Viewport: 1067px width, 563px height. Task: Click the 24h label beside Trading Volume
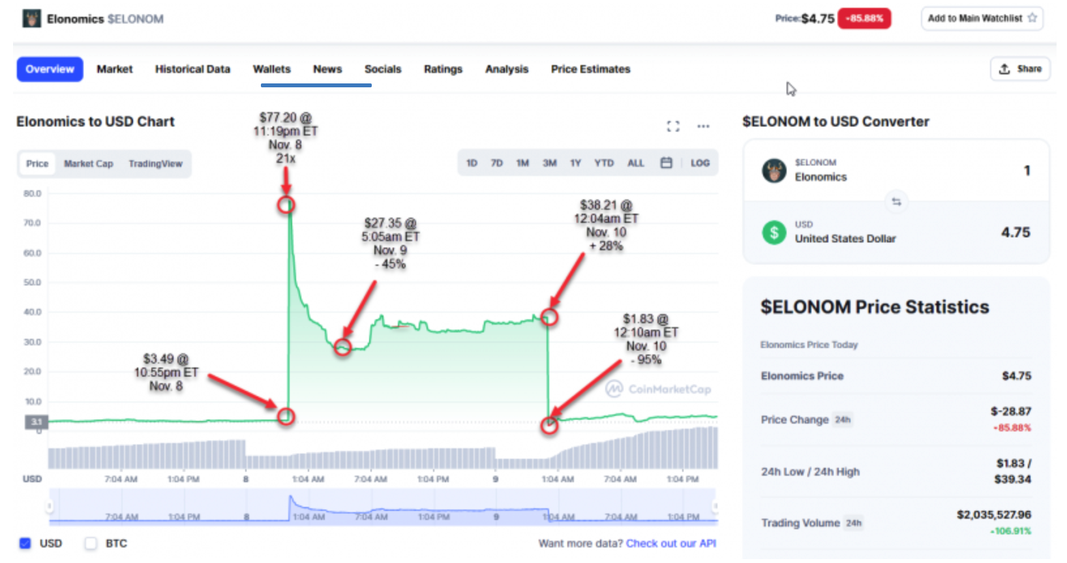[854, 523]
